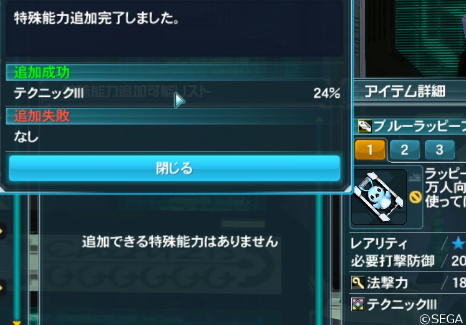Switch to item detail tab 2

(x=404, y=150)
